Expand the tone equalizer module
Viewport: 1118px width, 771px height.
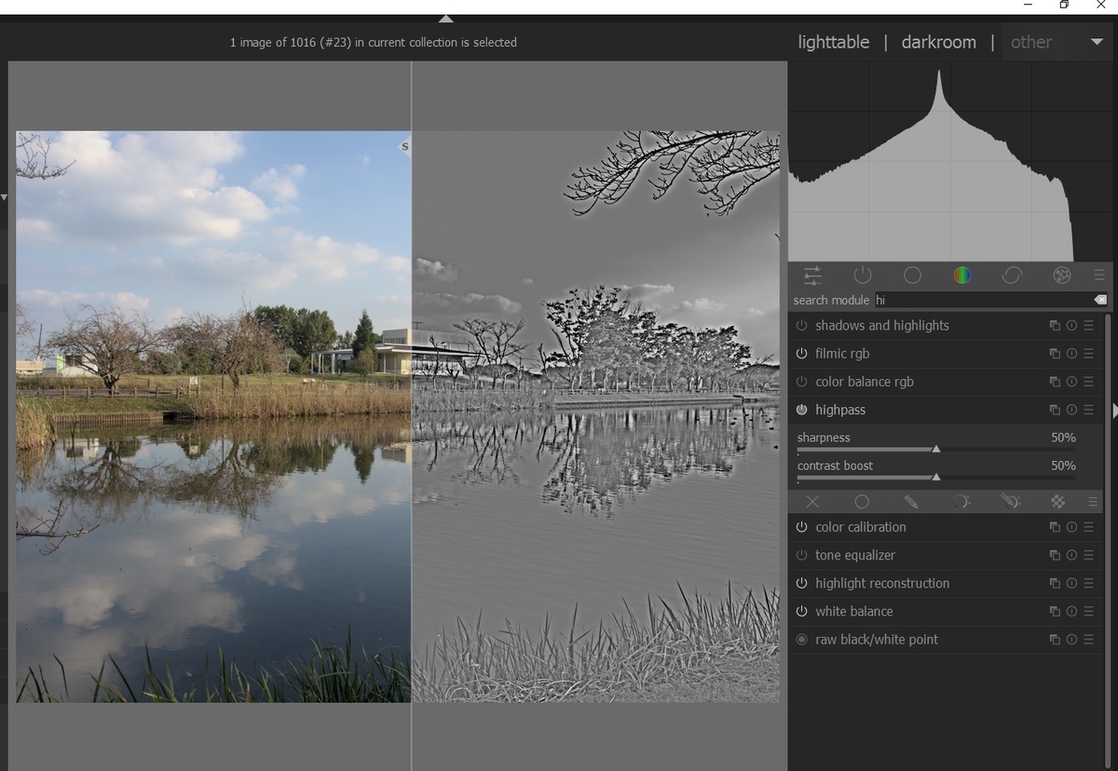[855, 555]
